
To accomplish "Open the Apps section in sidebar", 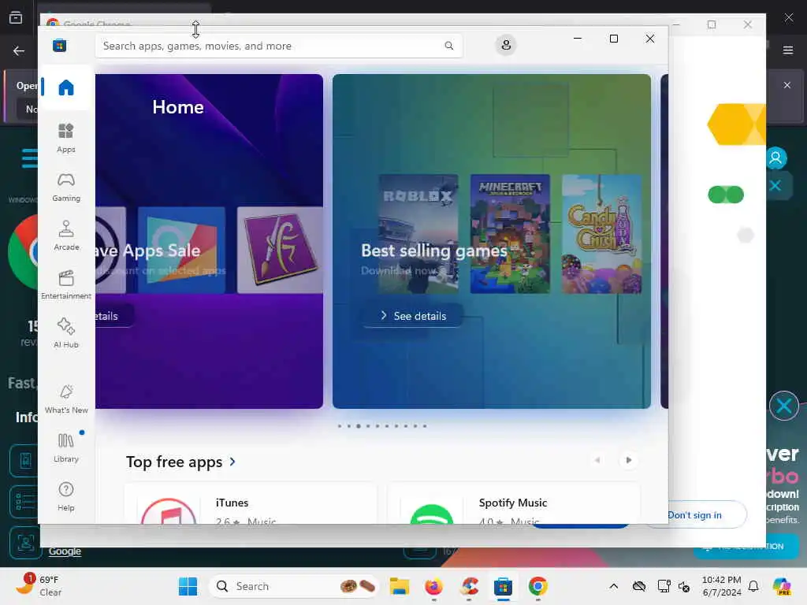I will point(66,138).
